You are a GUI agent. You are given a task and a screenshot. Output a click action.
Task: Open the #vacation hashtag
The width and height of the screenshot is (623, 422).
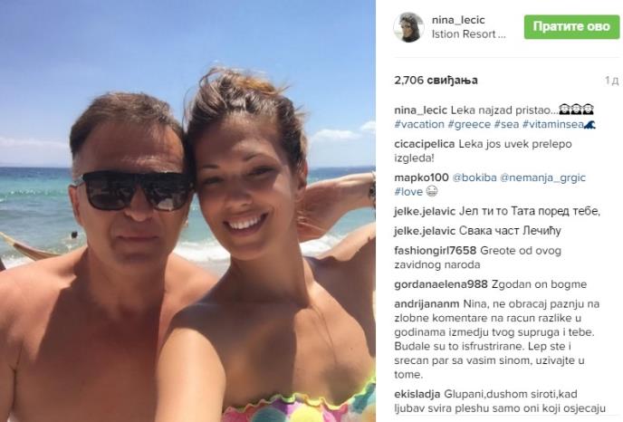pyautogui.click(x=419, y=124)
